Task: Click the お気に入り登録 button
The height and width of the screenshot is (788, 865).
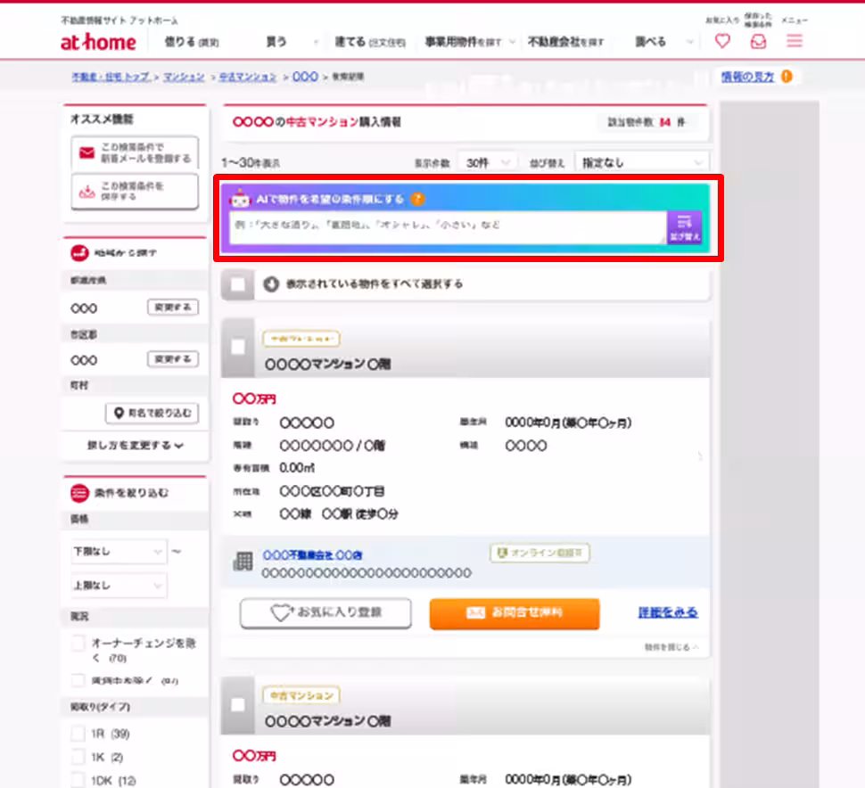Action: pos(325,612)
